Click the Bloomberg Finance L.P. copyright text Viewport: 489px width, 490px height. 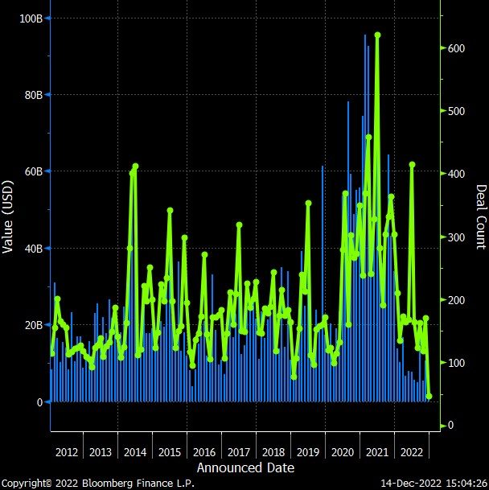tap(97, 483)
